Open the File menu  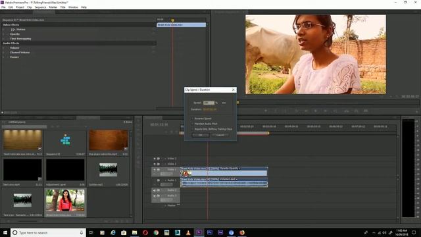(x=3, y=7)
